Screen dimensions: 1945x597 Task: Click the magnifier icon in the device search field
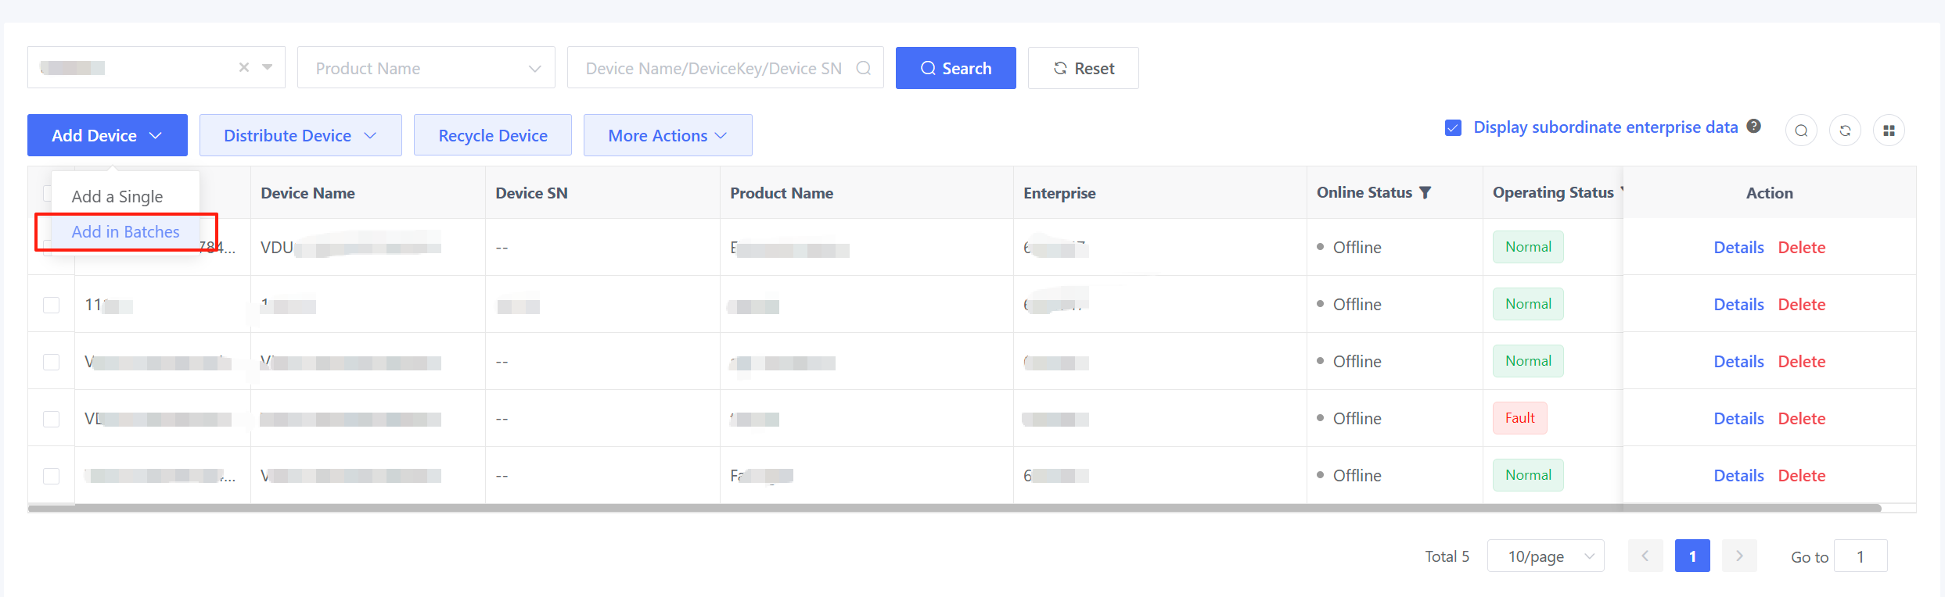point(864,68)
